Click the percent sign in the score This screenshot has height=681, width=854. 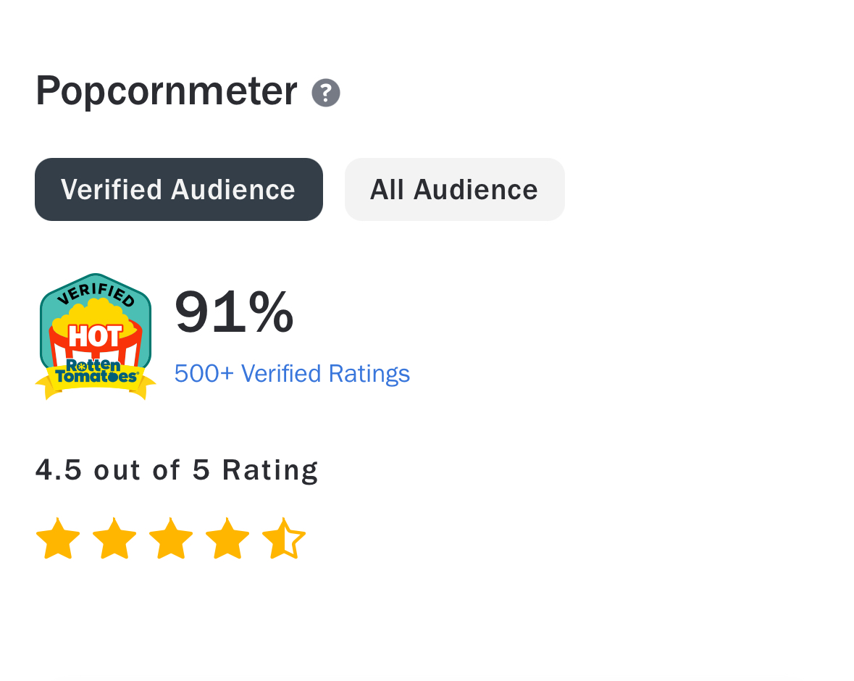point(271,312)
